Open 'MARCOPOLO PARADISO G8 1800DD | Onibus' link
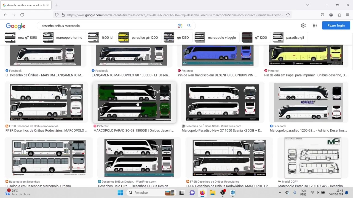Image resolution: width=353 pixels, height=198 pixels. click(x=133, y=131)
